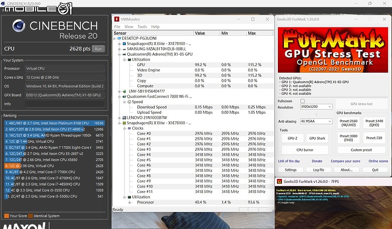Run Preset:1080 FHD benchmark
Viewport: 392px width, 229px height.
[348, 138]
